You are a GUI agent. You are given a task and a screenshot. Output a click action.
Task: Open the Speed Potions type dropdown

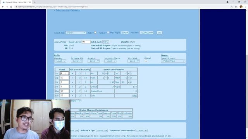173,61
